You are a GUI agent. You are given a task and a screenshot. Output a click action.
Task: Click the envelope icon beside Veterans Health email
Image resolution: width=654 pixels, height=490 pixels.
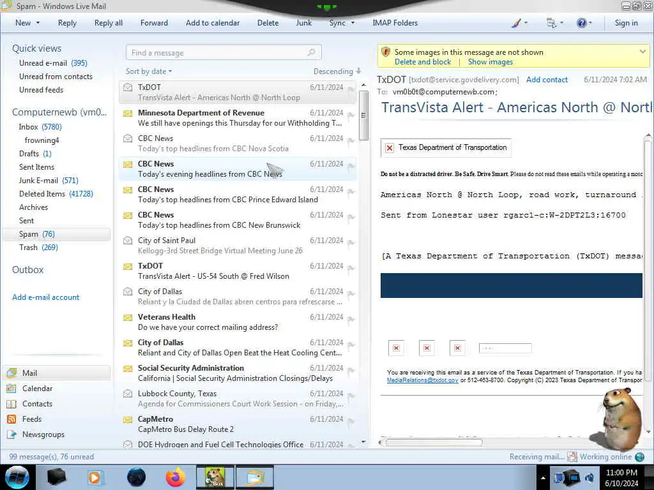128,318
